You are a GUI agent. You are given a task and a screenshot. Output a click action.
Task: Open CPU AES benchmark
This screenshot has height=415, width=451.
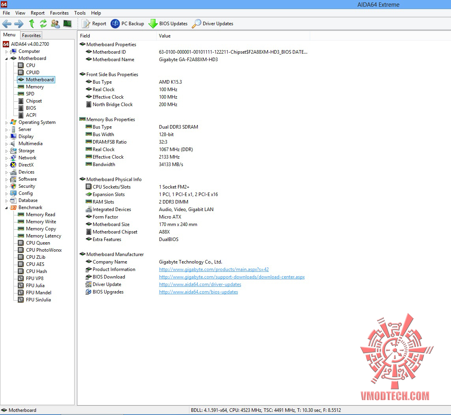(35, 264)
